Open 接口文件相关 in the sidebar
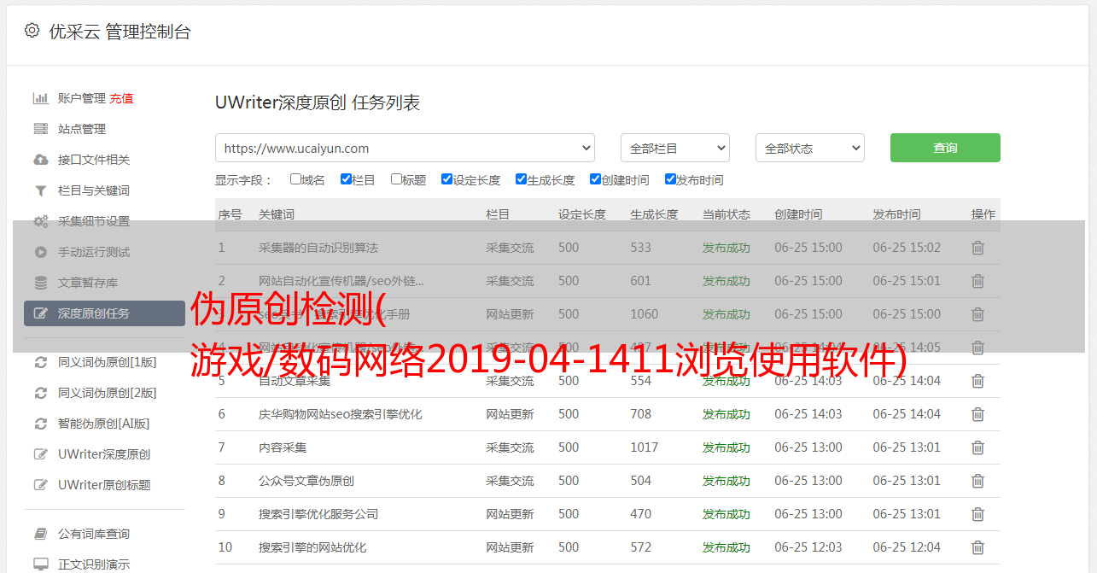Image resolution: width=1097 pixels, height=573 pixels. (94, 160)
